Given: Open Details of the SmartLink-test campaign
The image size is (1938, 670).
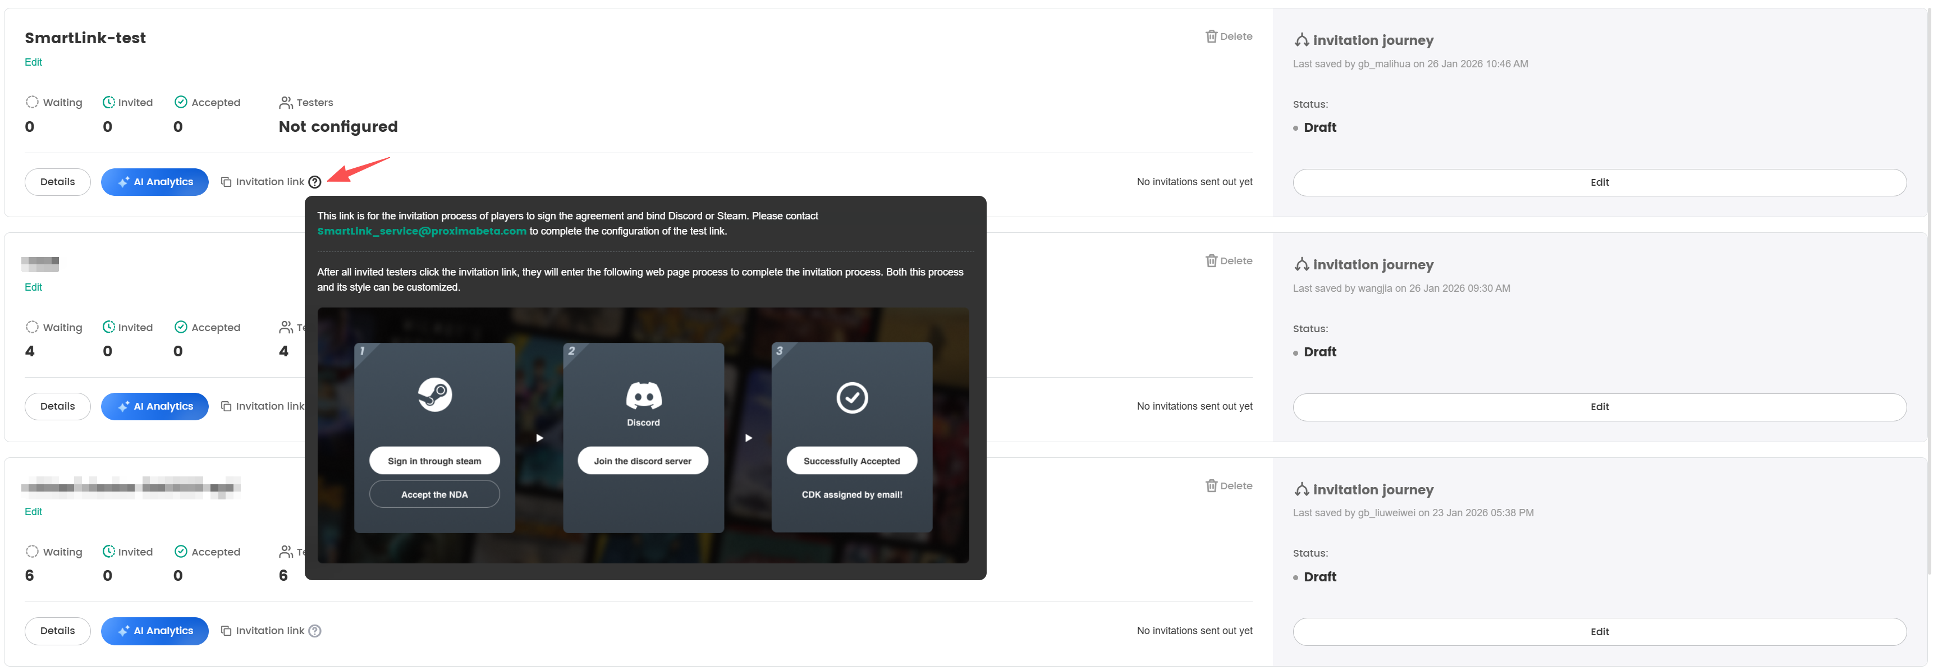Looking at the screenshot, I should pyautogui.click(x=57, y=182).
